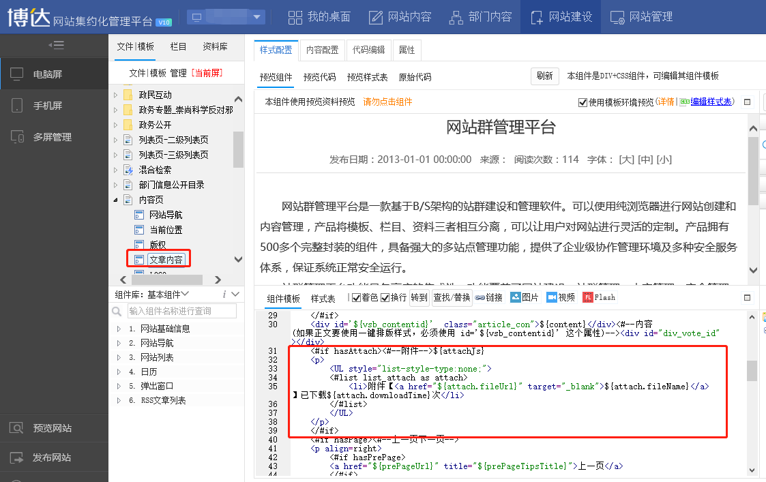Expand 列表页-三级列表页 node
This screenshot has width=766, height=482.
point(115,155)
